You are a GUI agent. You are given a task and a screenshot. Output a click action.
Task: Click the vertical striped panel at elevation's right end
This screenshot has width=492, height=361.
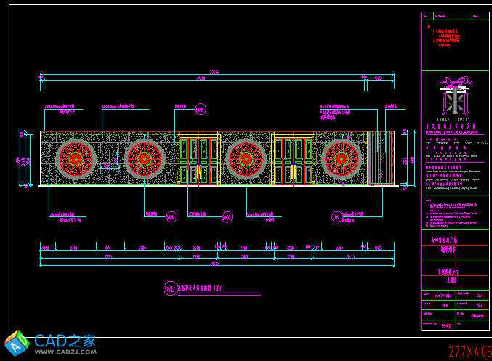[x=379, y=159]
